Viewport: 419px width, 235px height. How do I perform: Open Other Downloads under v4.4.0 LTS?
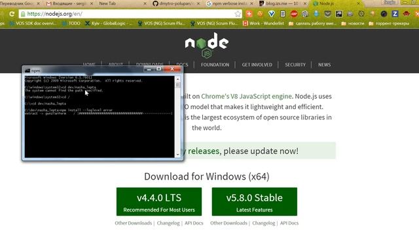point(134,223)
